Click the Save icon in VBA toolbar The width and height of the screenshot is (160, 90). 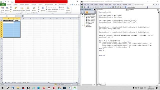[88, 7]
